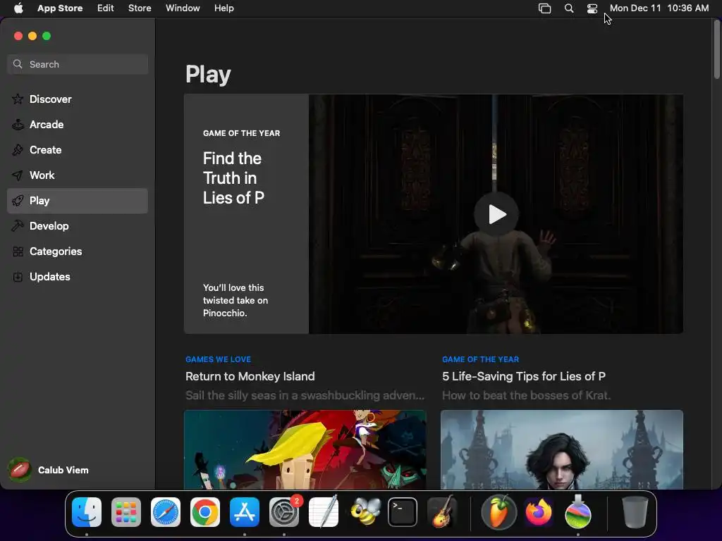Click the You'll love this twisted take text
The height and width of the screenshot is (541, 722).
(x=235, y=300)
